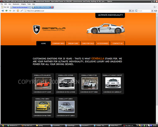Image resolution: width=158 pixels, height=127 pixels.
Task: Click the orange GEMBALLA word in the intro text
Action: point(98,58)
